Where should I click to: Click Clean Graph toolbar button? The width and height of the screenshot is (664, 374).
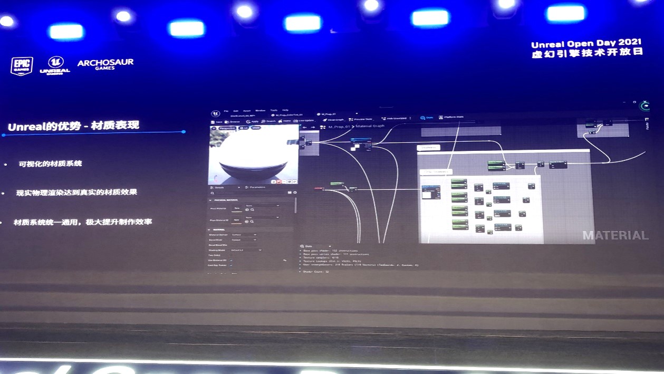coord(334,120)
